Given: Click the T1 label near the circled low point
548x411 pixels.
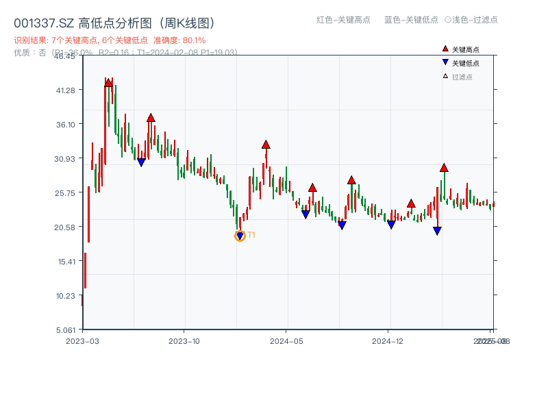Looking at the screenshot, I should coord(251,234).
